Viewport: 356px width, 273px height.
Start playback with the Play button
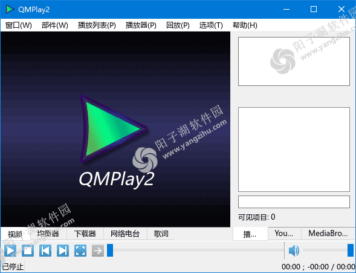[x=10, y=251]
